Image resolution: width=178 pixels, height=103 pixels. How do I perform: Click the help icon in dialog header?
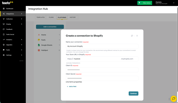coord(132,36)
